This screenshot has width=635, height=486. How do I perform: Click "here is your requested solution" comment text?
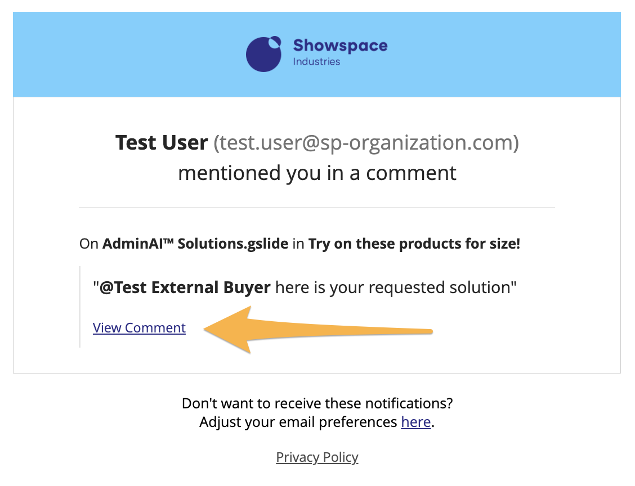pyautogui.click(x=392, y=287)
